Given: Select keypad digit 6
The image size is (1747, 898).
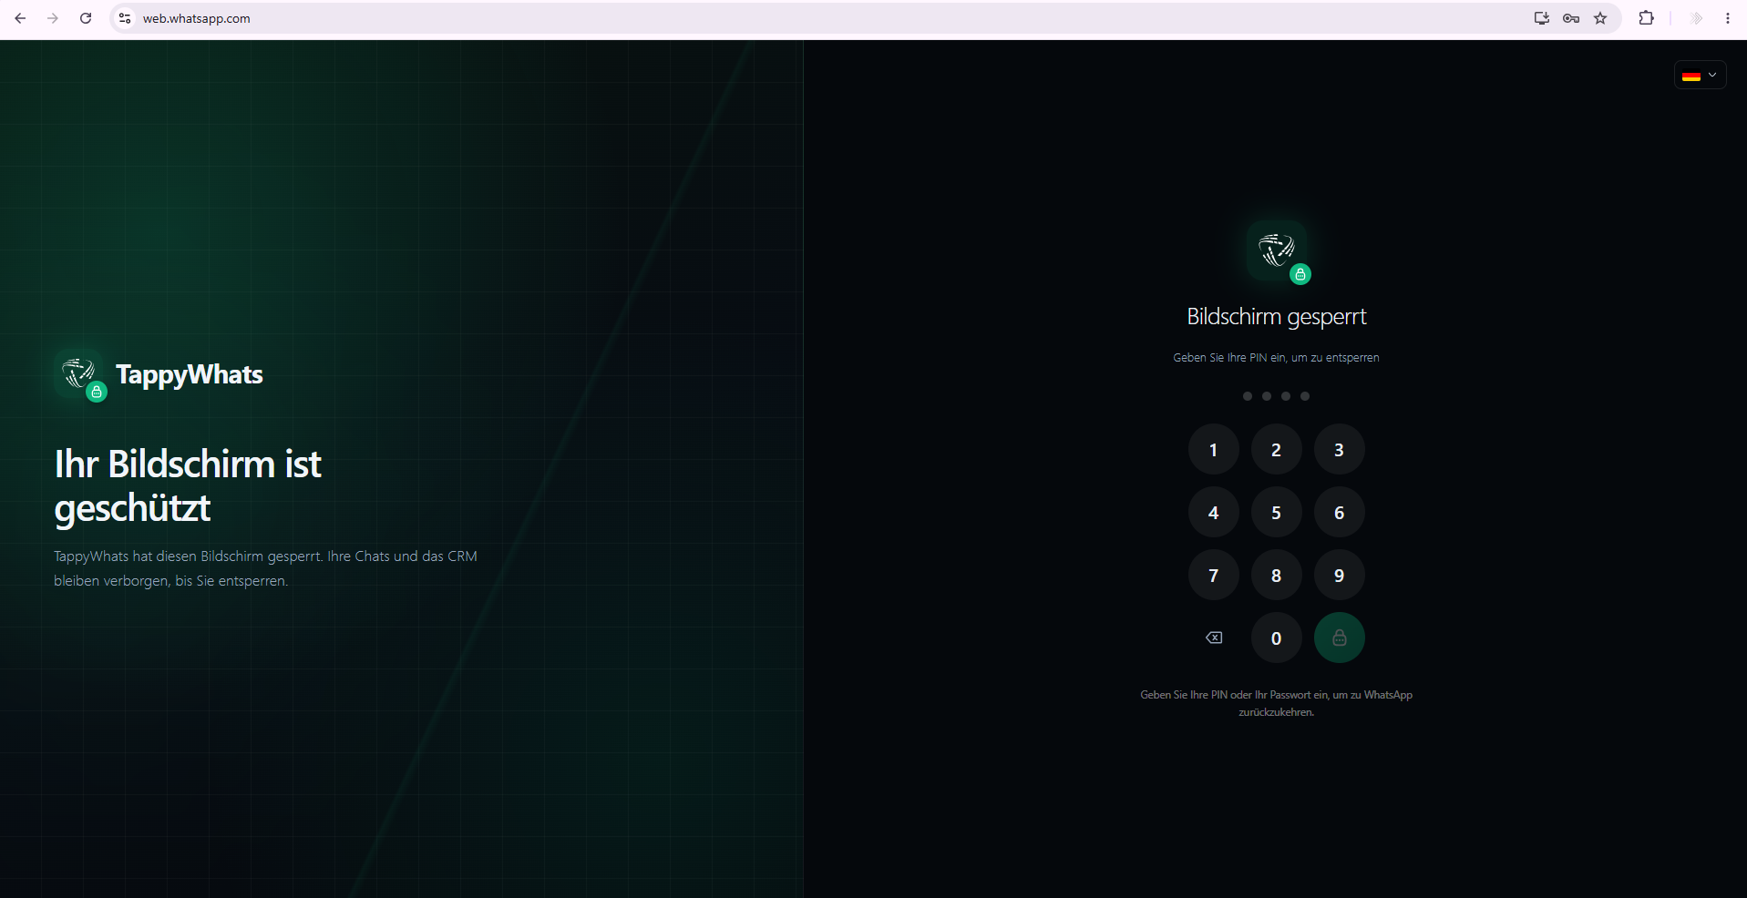Looking at the screenshot, I should pyautogui.click(x=1339, y=512).
